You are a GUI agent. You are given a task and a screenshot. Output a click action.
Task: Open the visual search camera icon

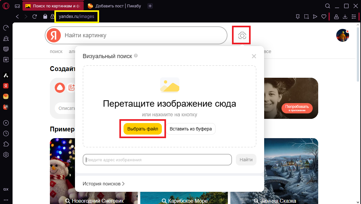(241, 35)
